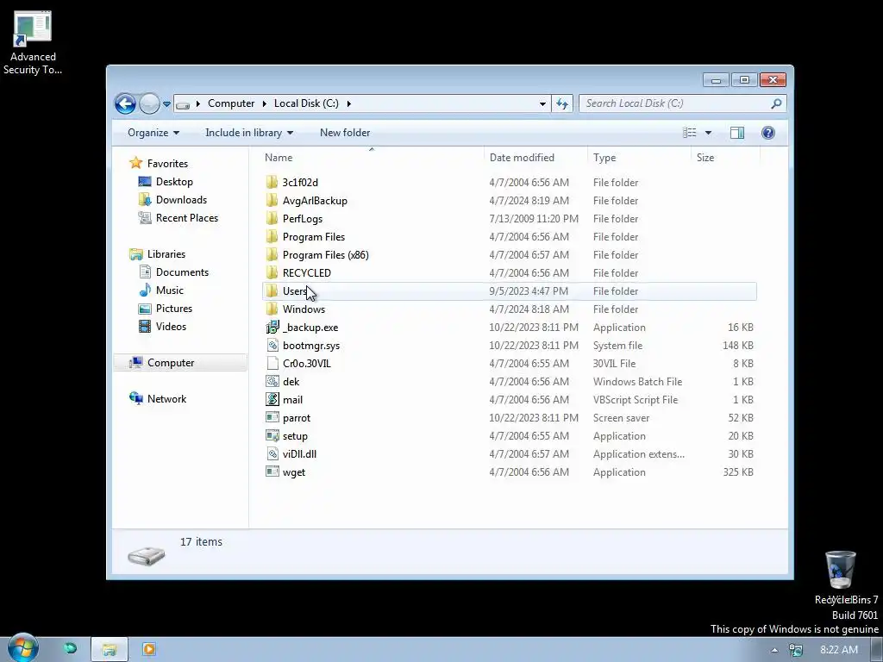Click the 148 KB size cell
This screenshot has height=662, width=883.
(x=738, y=346)
